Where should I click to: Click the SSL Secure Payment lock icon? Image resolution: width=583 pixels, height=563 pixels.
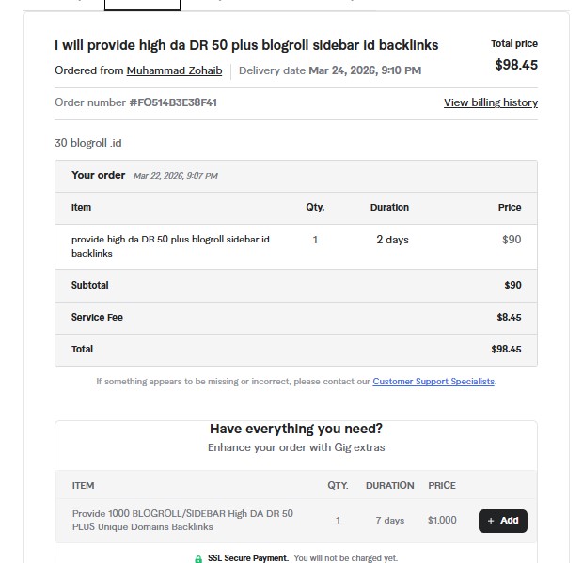(x=198, y=558)
